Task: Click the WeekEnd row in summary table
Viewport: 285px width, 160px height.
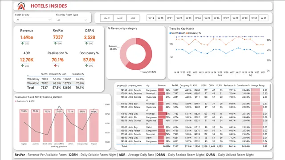Action: coord(55,83)
